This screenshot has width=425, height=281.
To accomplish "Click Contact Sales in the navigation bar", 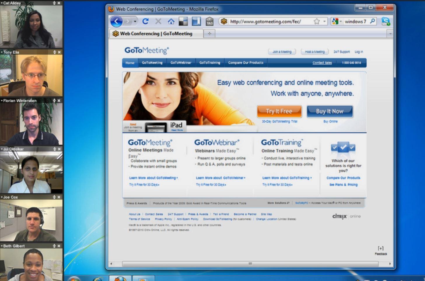I will pos(322,63).
